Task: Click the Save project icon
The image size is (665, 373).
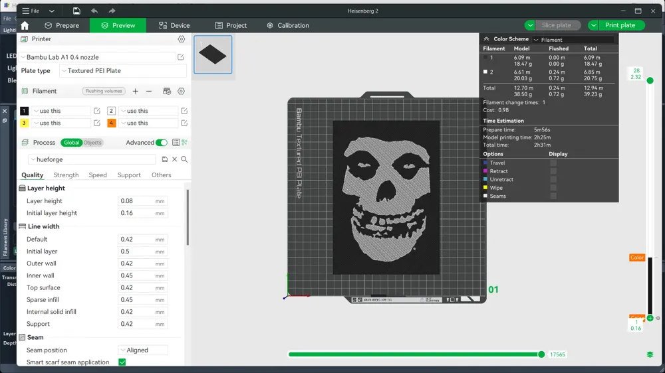Action: (x=76, y=11)
